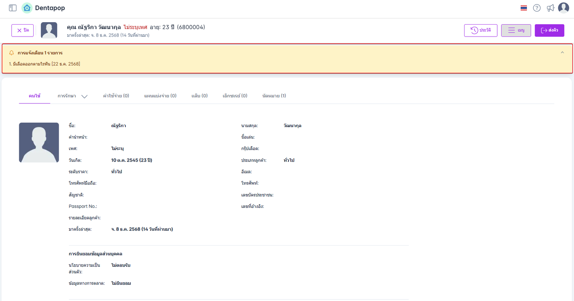Viewport: 574px width, 301px height.
Task: Open the เมนู menu button
Action: (x=516, y=30)
